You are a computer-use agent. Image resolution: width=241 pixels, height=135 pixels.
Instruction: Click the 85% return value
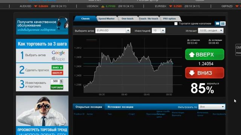[x=202, y=88]
